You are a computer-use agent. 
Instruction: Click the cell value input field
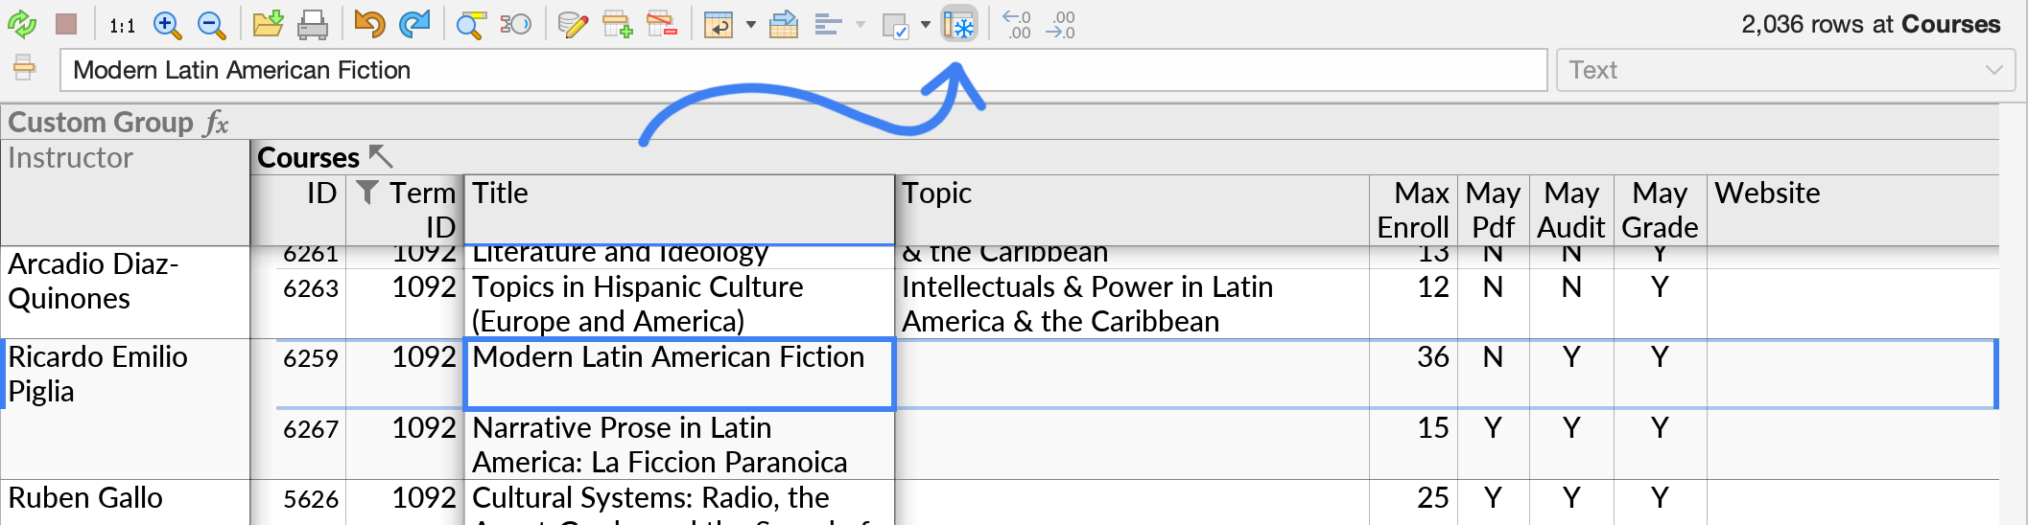point(803,70)
